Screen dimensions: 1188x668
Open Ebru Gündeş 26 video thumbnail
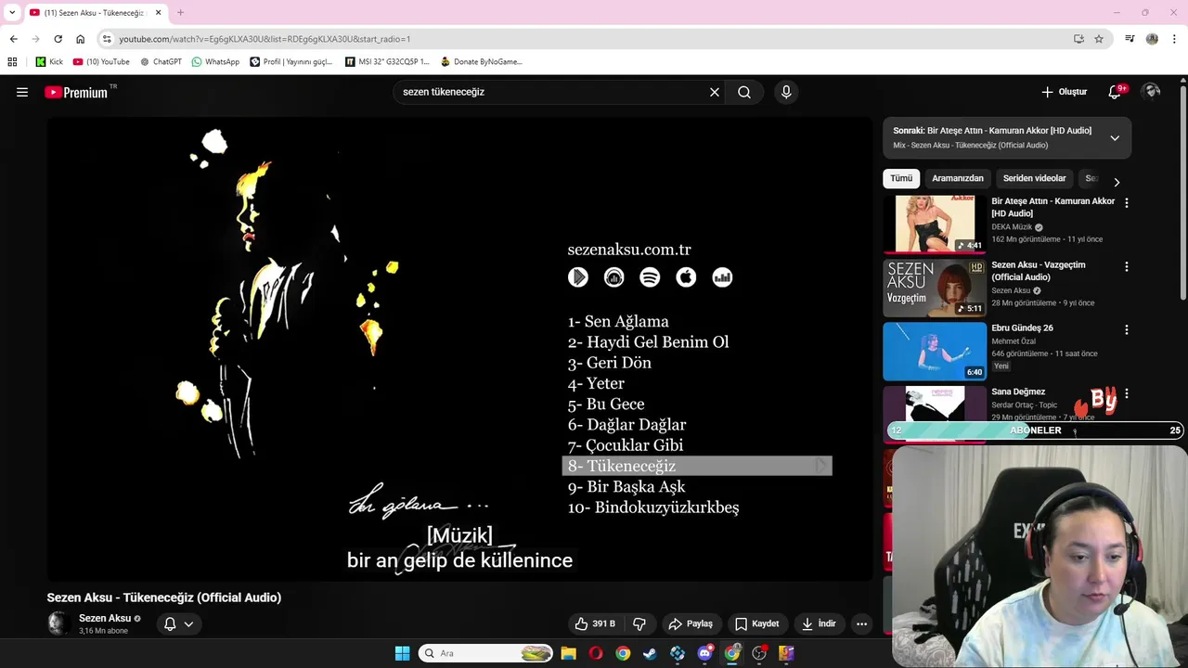click(935, 351)
